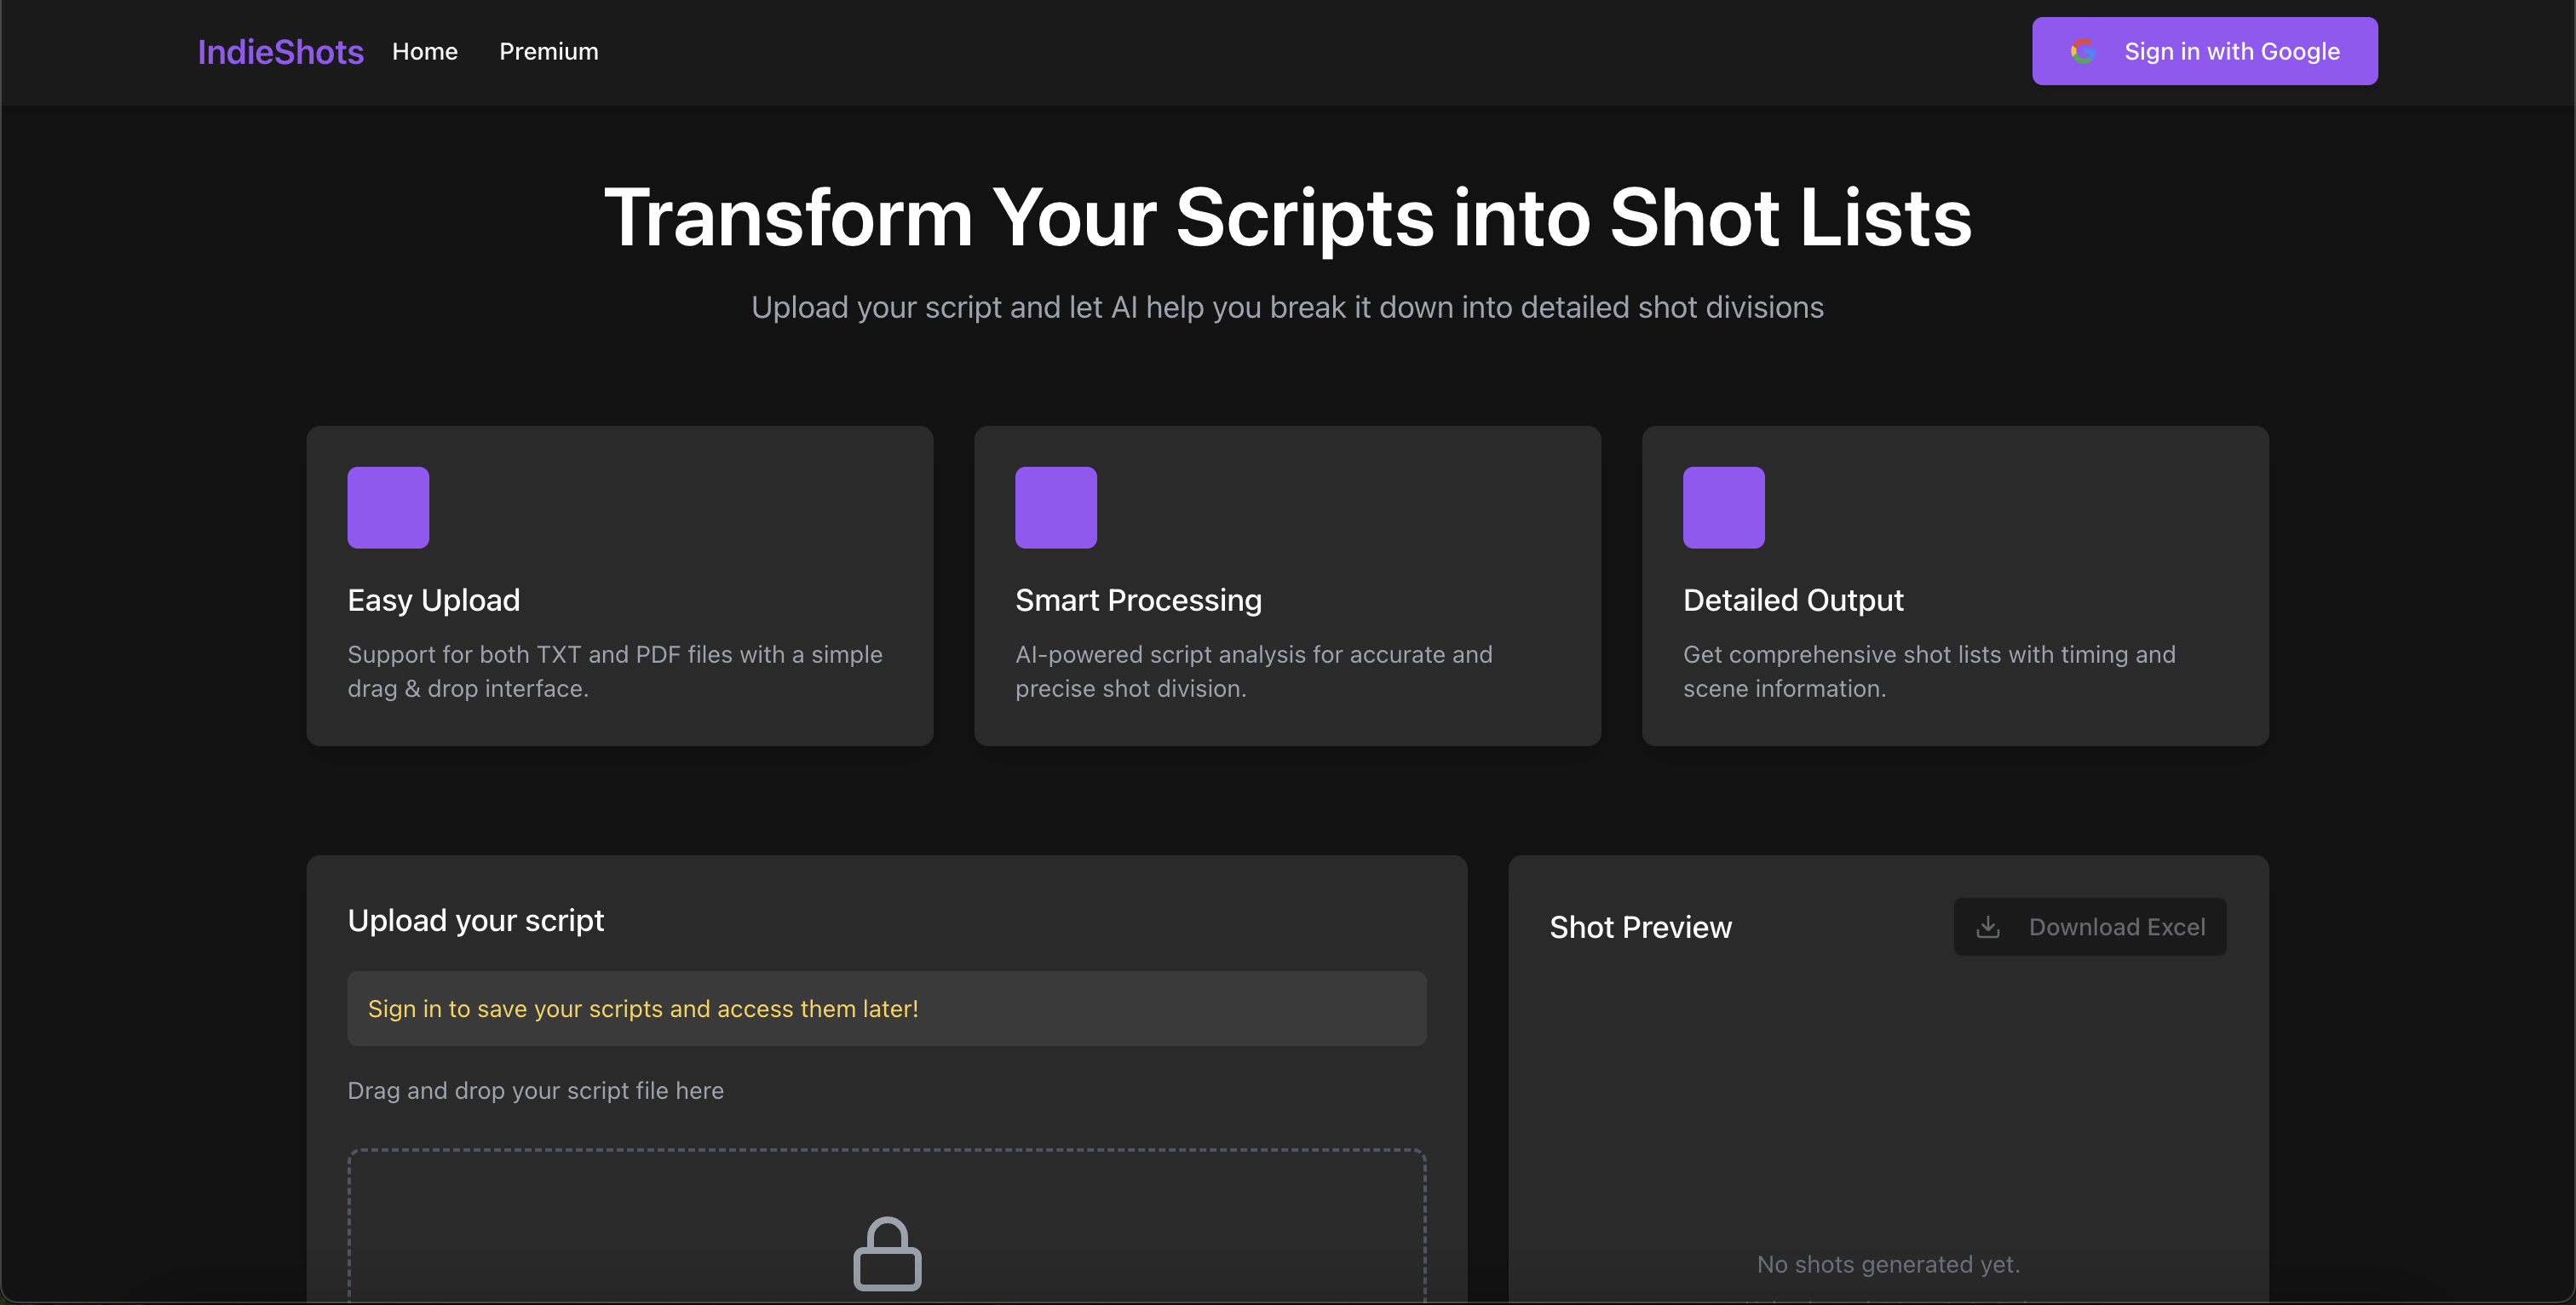Click the Shot Preview heading
This screenshot has width=2576, height=1305.
tap(1641, 927)
